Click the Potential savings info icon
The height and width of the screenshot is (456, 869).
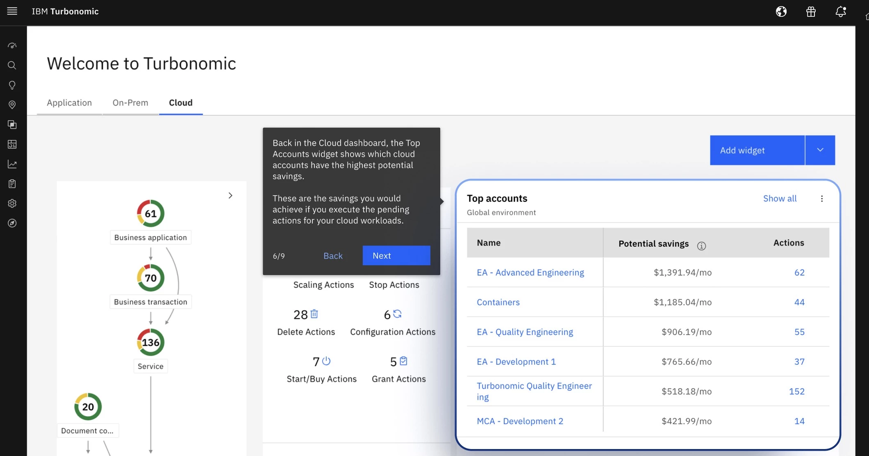701,246
